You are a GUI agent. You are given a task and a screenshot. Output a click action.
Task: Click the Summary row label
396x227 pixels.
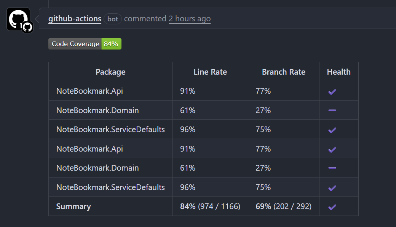tap(73, 206)
